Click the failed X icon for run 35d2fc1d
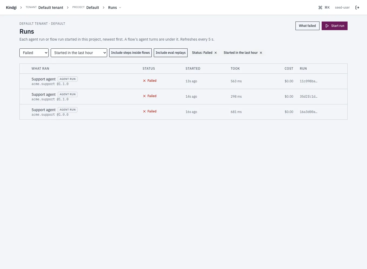Image resolution: width=367 pixels, height=269 pixels. coord(144,96)
